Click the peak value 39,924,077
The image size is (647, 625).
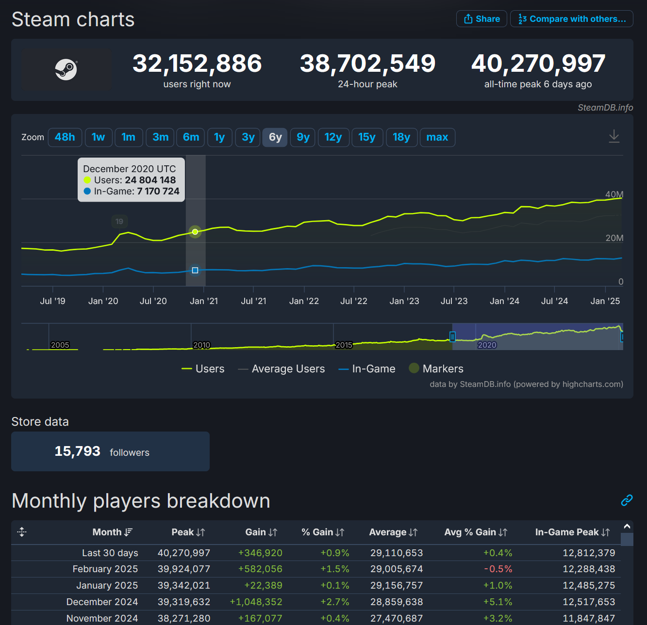(x=184, y=569)
